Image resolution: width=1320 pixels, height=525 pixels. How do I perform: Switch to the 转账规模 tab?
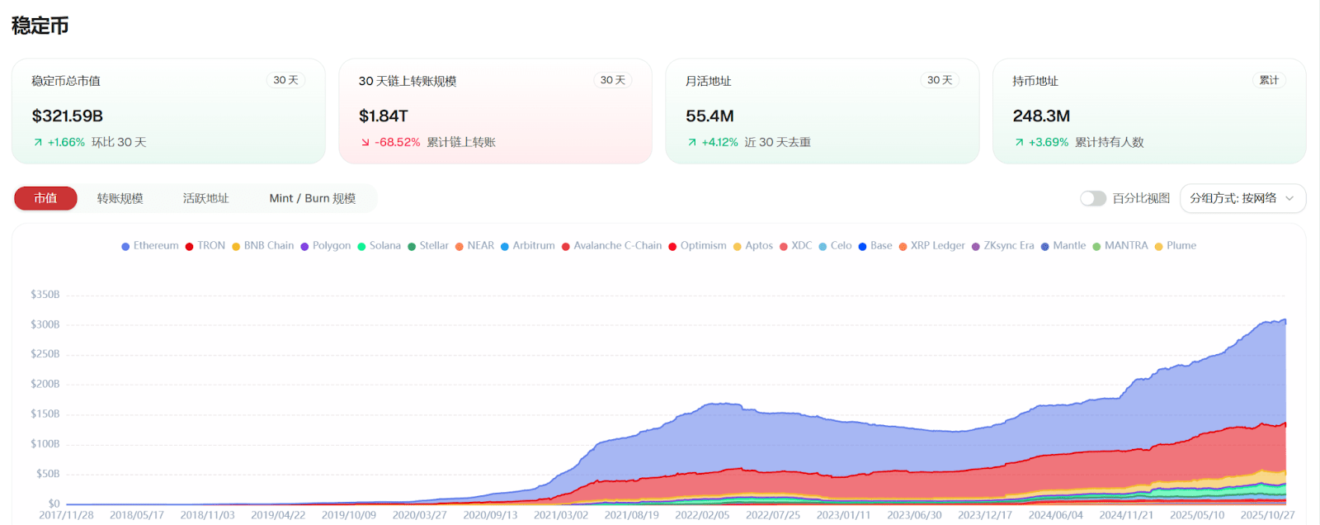coord(120,198)
